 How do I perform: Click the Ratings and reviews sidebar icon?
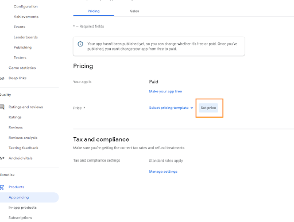(x=2, y=107)
